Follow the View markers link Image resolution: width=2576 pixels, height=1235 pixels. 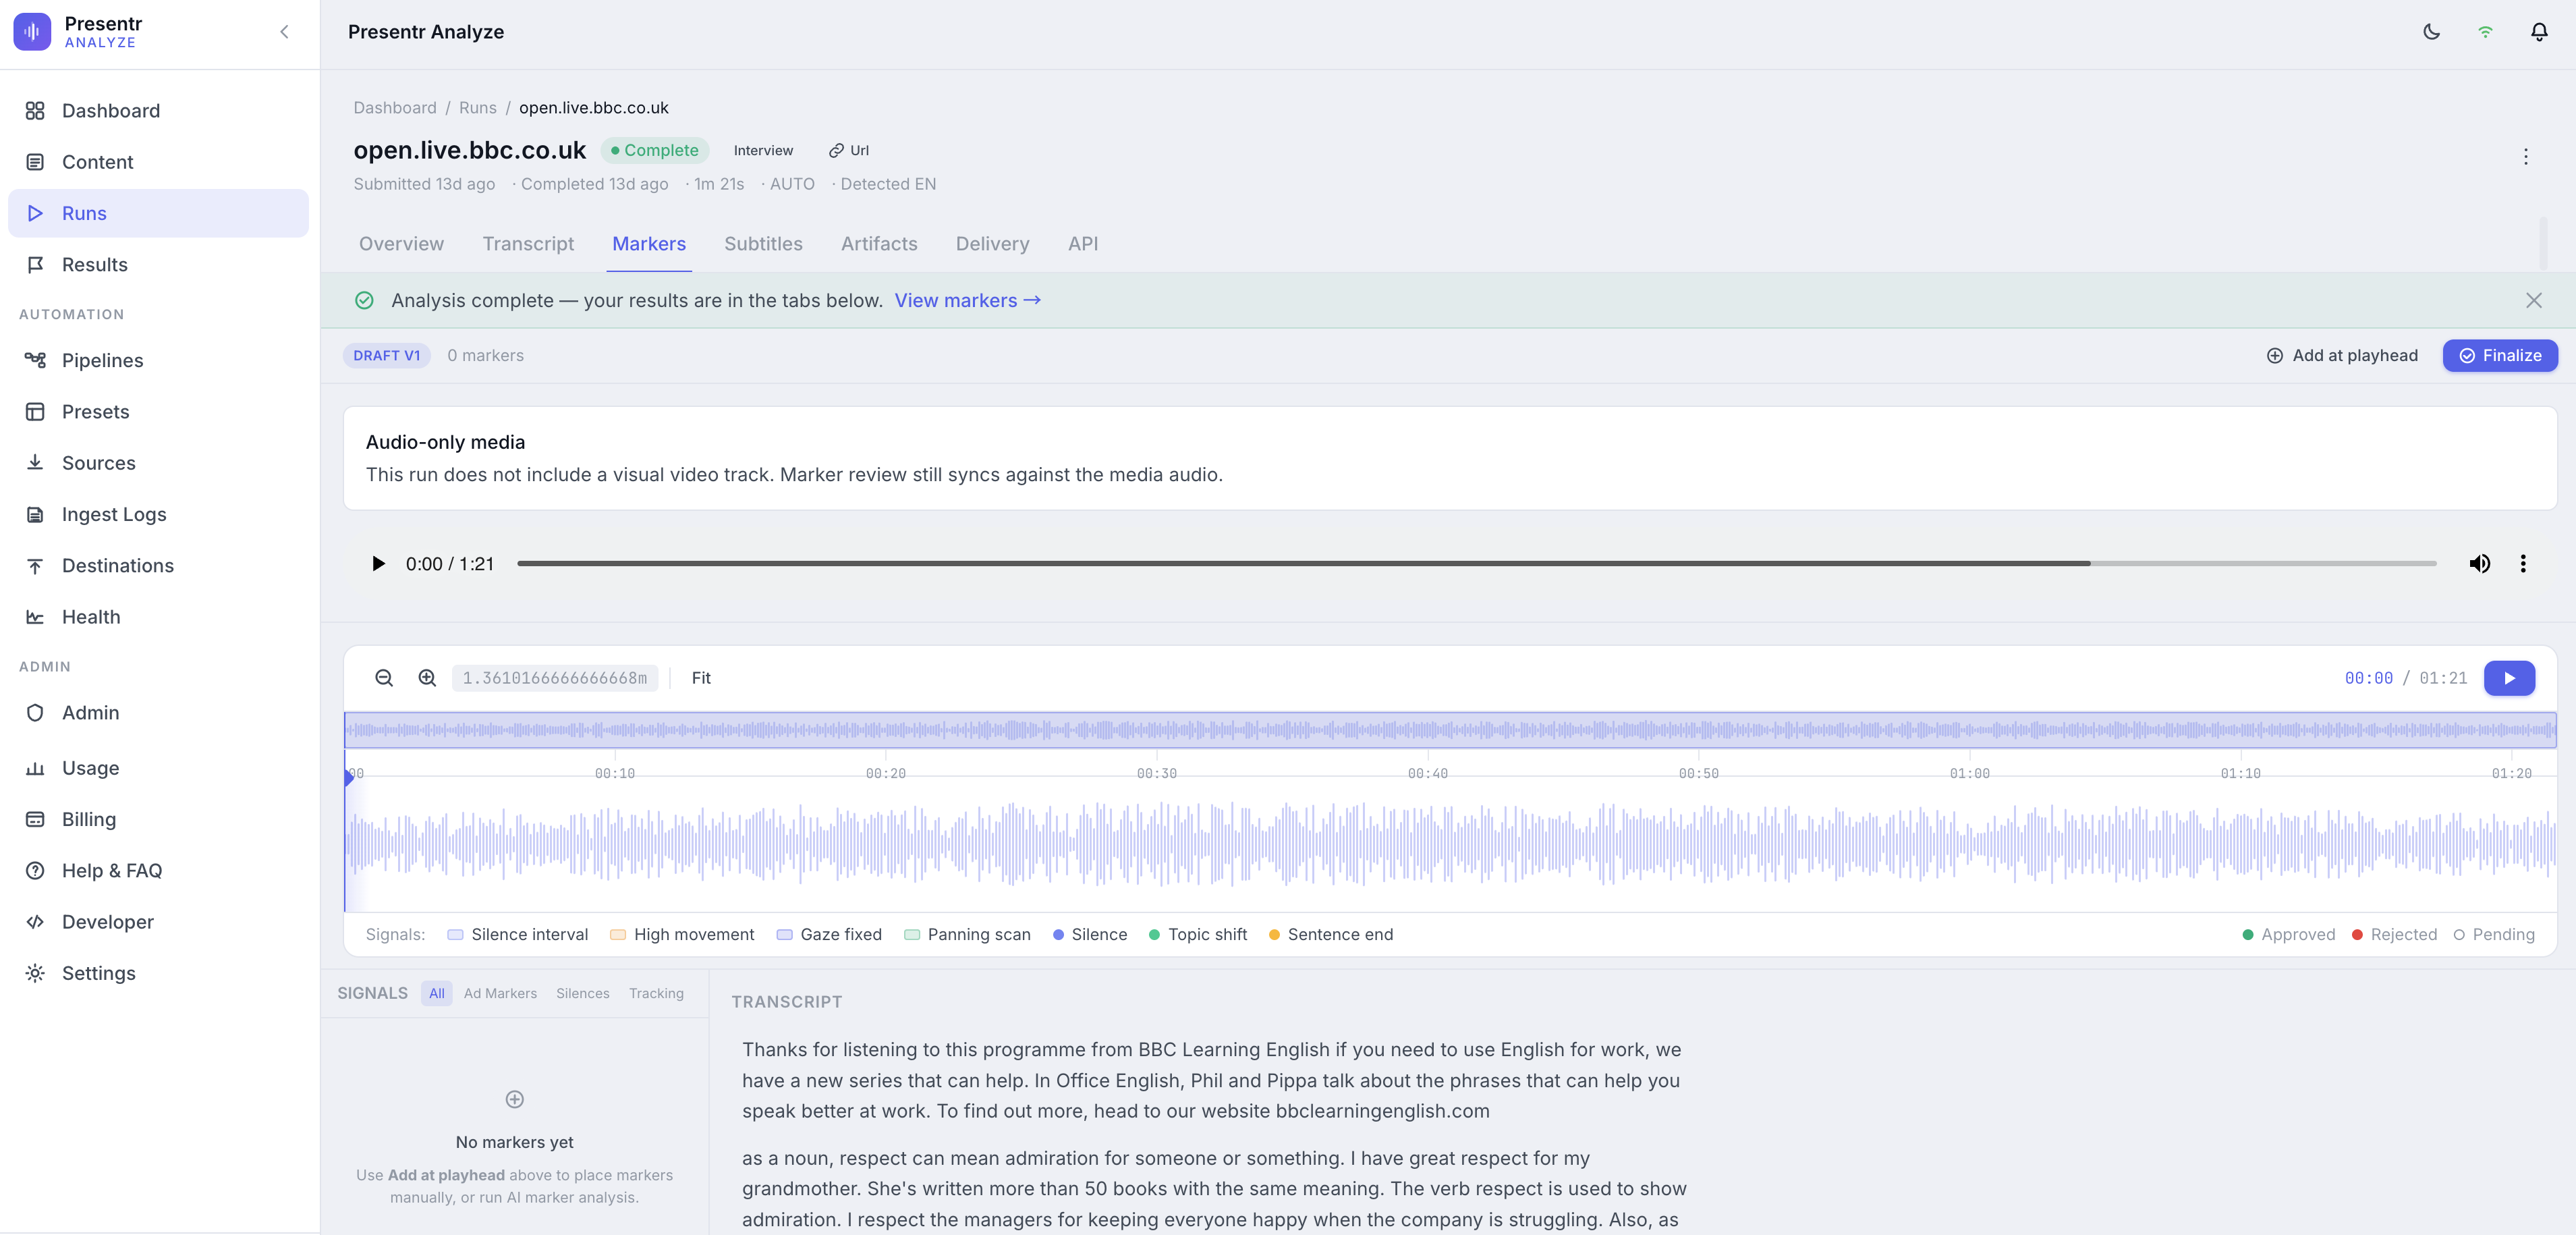966,300
